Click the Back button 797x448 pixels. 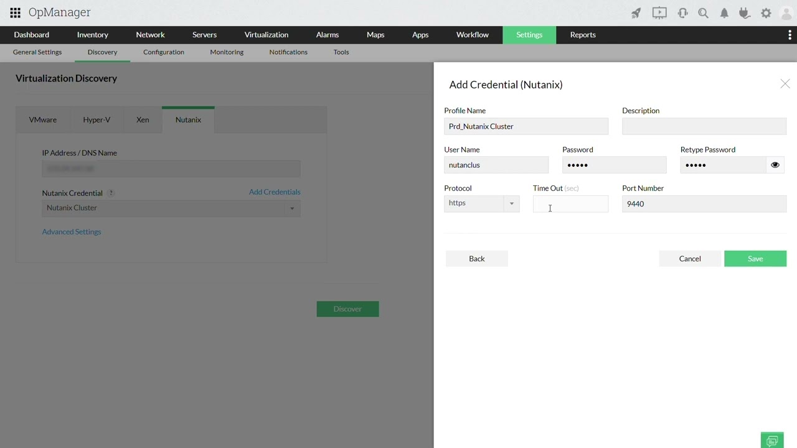tap(477, 259)
